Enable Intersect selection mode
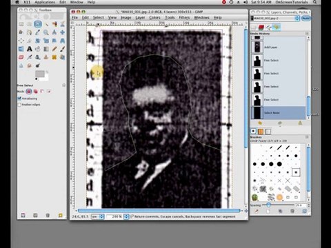Viewport: 331px width, 248px height. pyautogui.click(x=48, y=92)
